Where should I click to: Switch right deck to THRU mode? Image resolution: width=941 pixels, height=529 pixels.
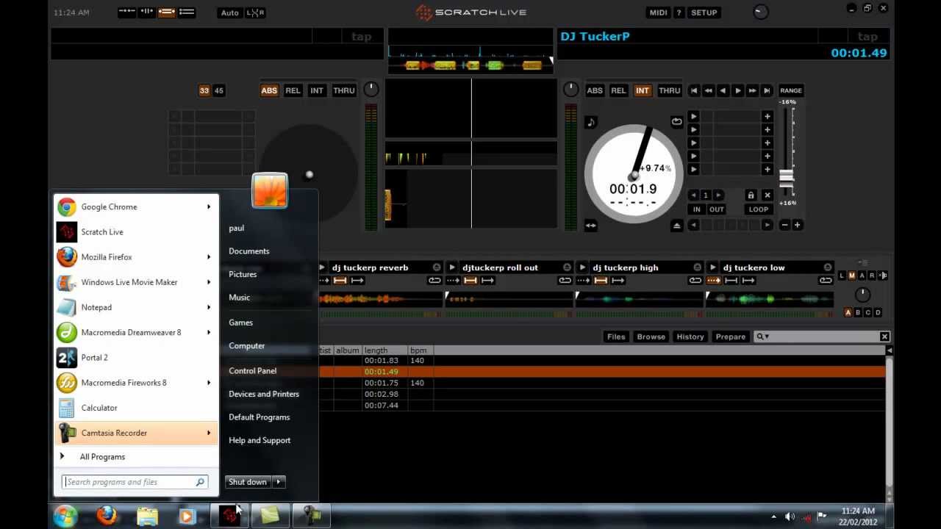click(x=669, y=91)
